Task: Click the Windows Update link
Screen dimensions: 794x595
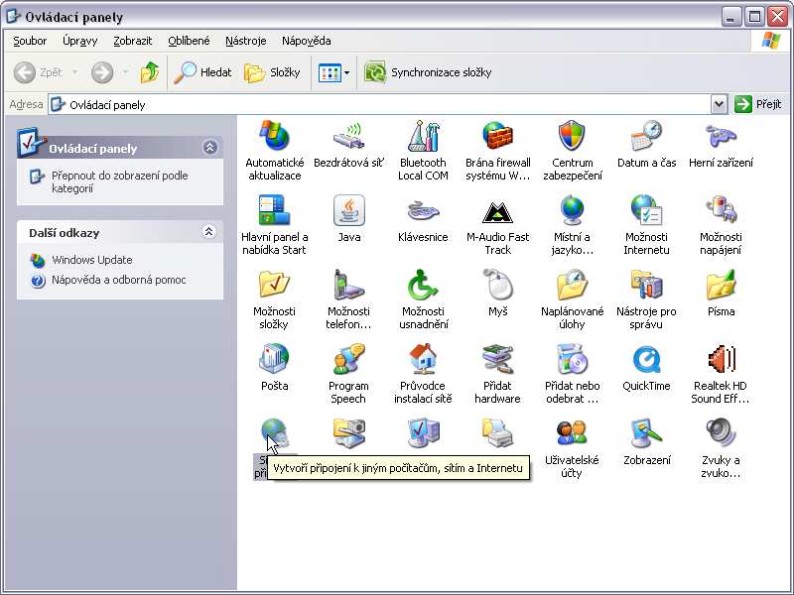Action: click(92, 260)
